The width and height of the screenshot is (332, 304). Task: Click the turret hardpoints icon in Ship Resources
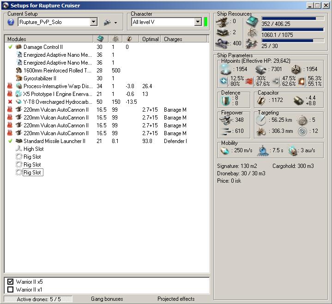[222, 22]
